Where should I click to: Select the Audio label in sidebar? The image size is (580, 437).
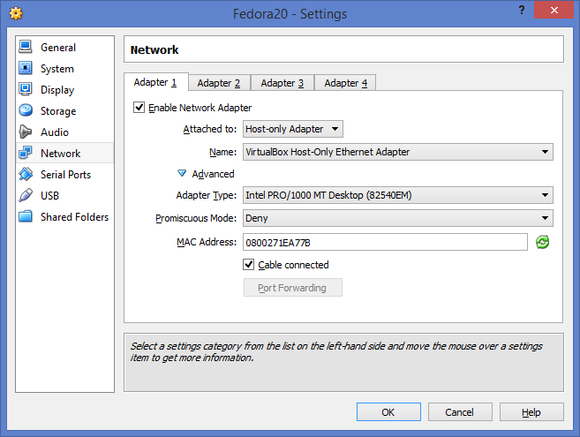click(55, 132)
